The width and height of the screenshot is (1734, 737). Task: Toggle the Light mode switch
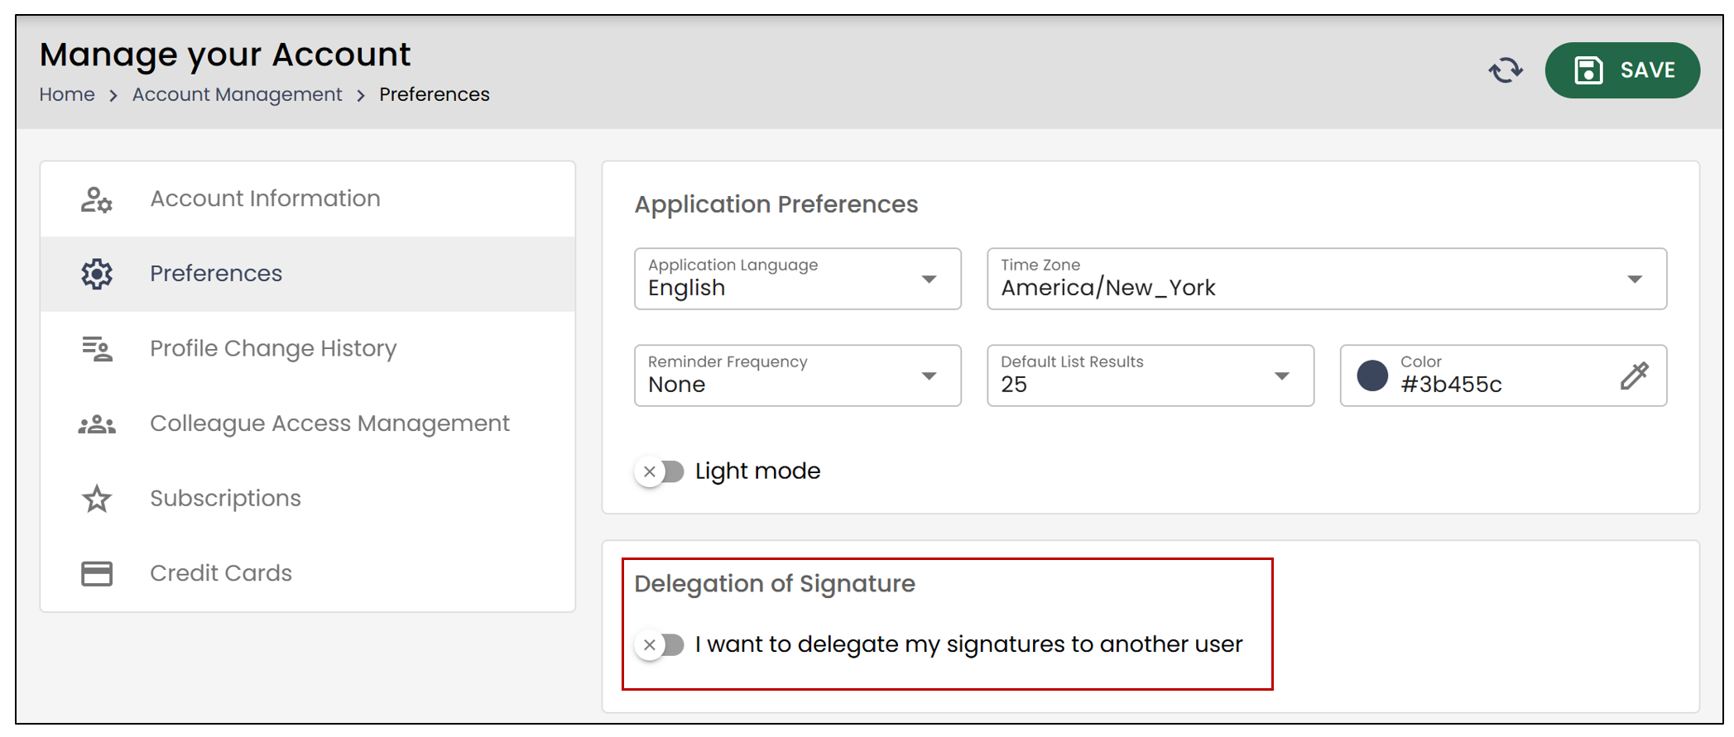(660, 471)
